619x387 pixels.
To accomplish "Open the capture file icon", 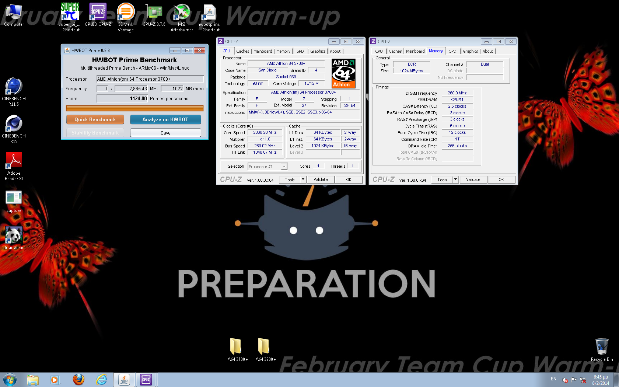I will 14,201.
